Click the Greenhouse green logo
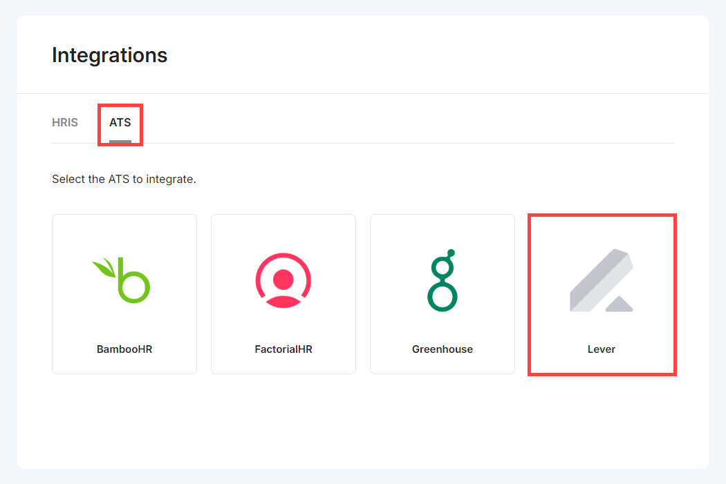This screenshot has width=726, height=484. pyautogui.click(x=443, y=280)
